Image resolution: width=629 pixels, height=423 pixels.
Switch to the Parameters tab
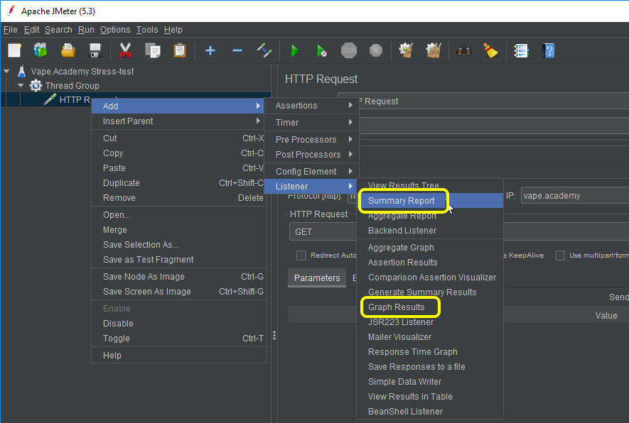(x=317, y=278)
